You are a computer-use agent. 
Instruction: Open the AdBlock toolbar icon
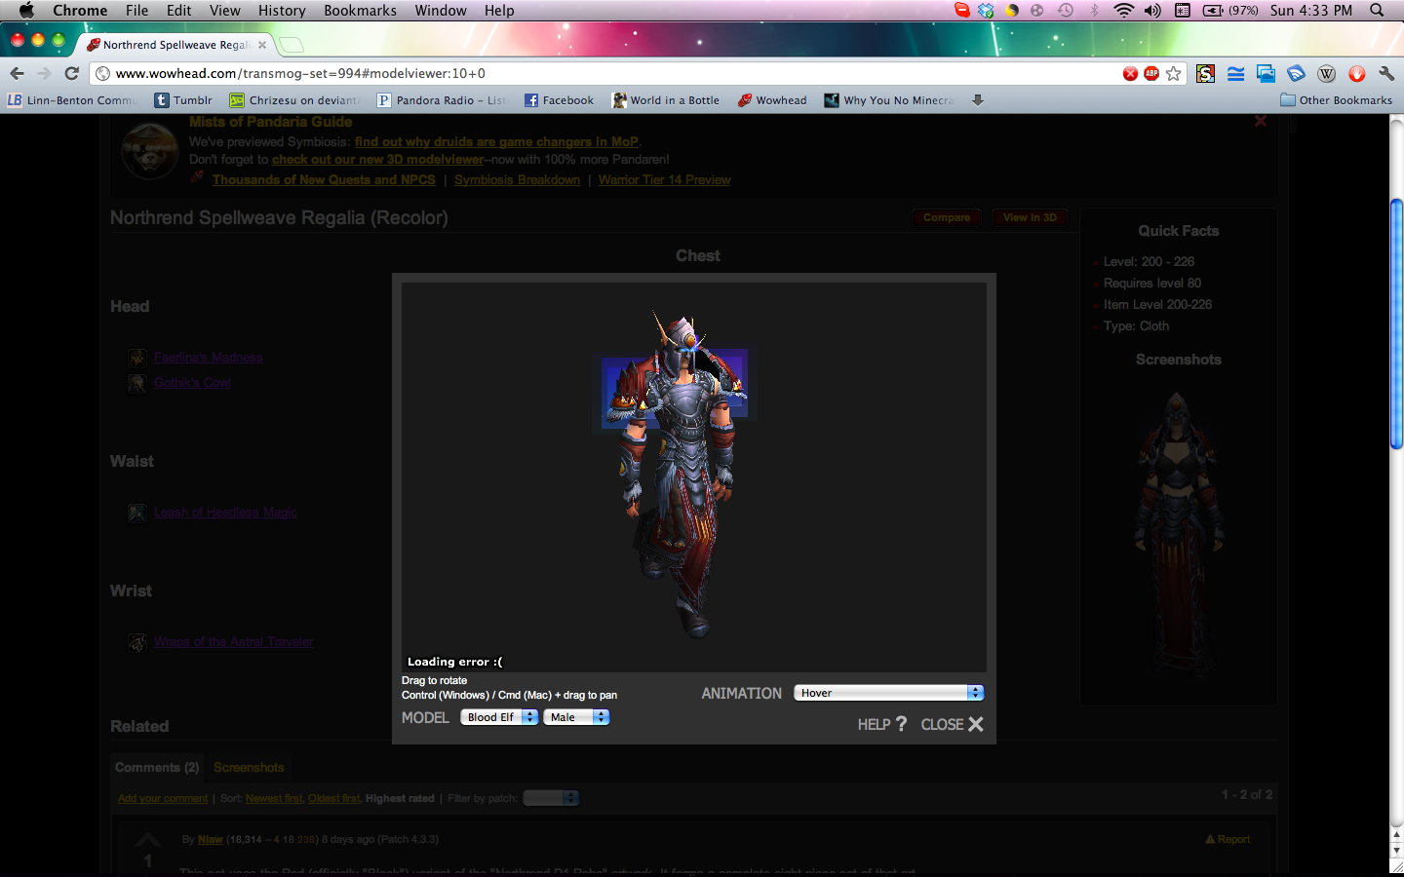click(1151, 73)
